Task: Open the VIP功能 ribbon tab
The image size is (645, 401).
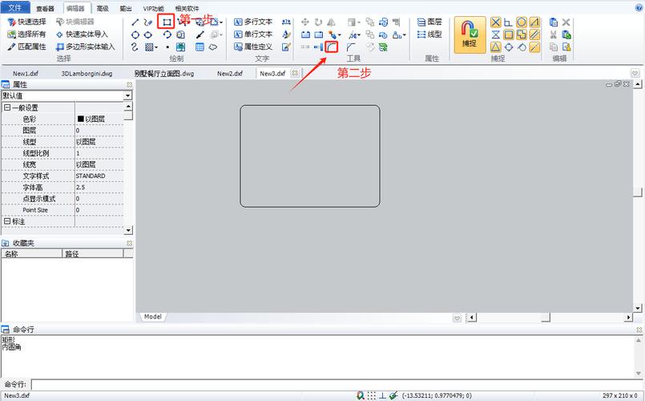Action: click(153, 8)
